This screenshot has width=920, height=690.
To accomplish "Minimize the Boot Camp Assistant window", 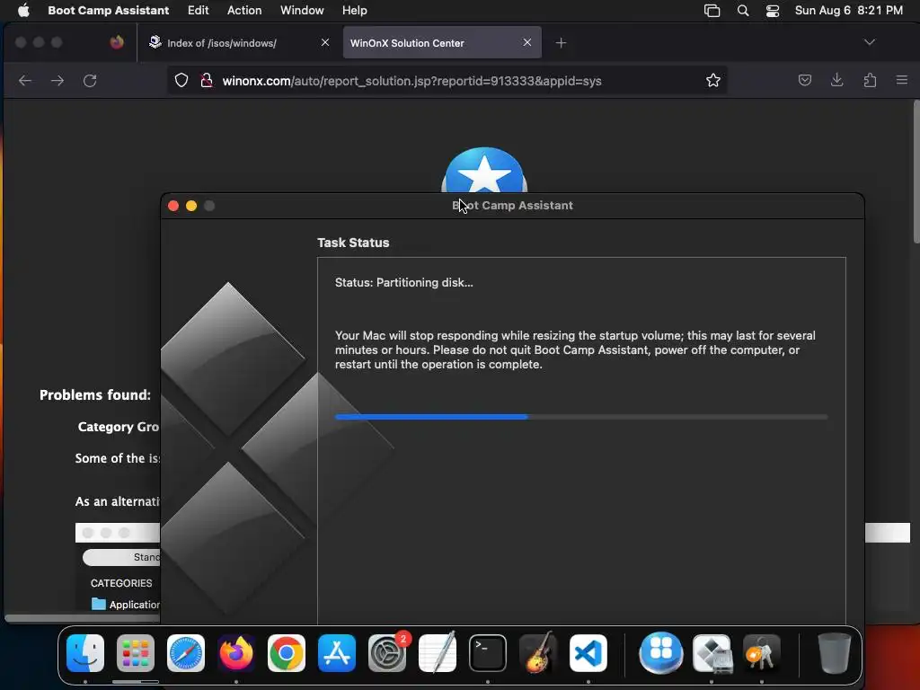I will pos(191,206).
